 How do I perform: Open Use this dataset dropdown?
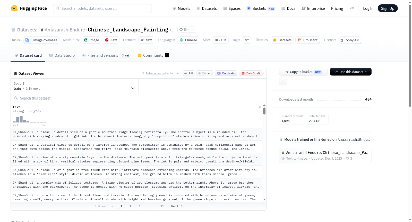(x=350, y=72)
